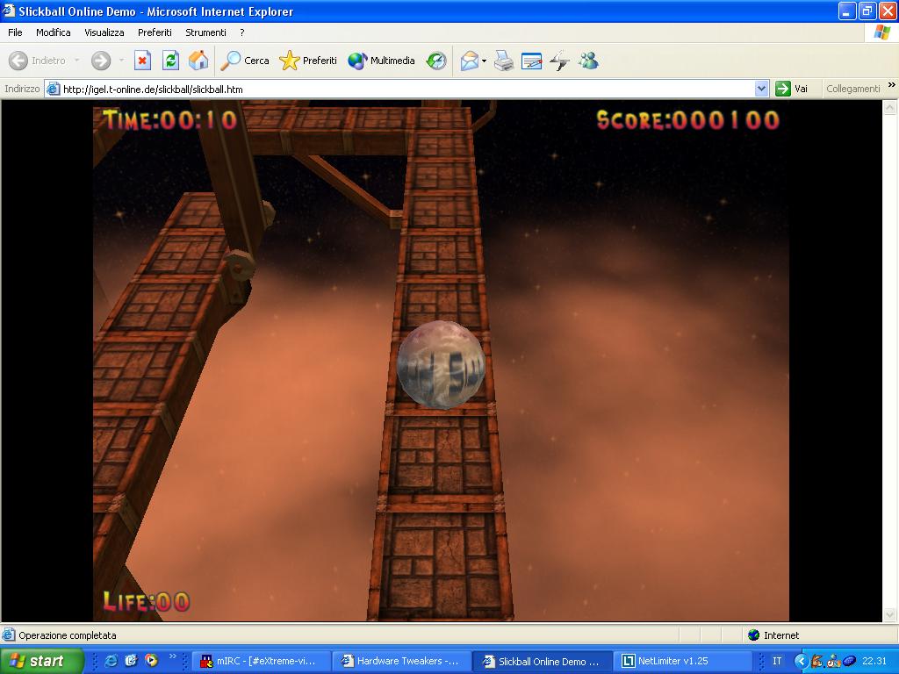899x674 pixels.
Task: Launch Internet Explorer from quick launch
Action: click(x=111, y=661)
